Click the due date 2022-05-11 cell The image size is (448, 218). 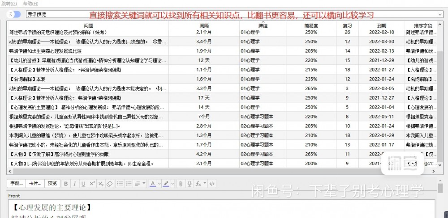click(381, 117)
